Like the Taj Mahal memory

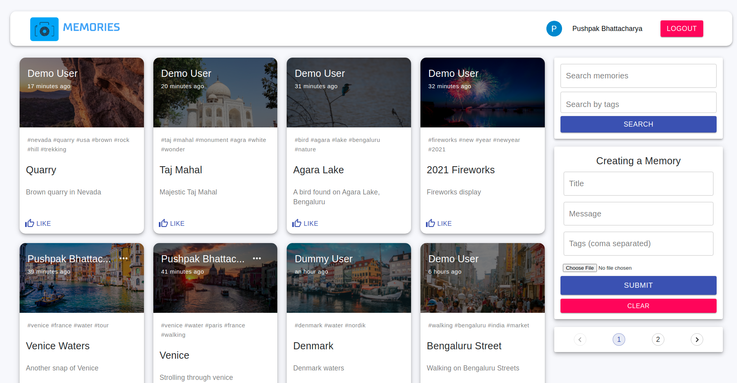coord(172,223)
